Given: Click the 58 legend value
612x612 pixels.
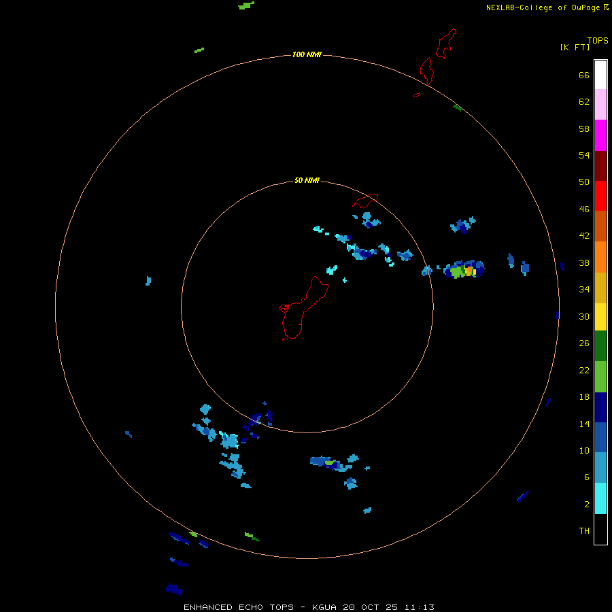Looking at the screenshot, I should (x=584, y=129).
